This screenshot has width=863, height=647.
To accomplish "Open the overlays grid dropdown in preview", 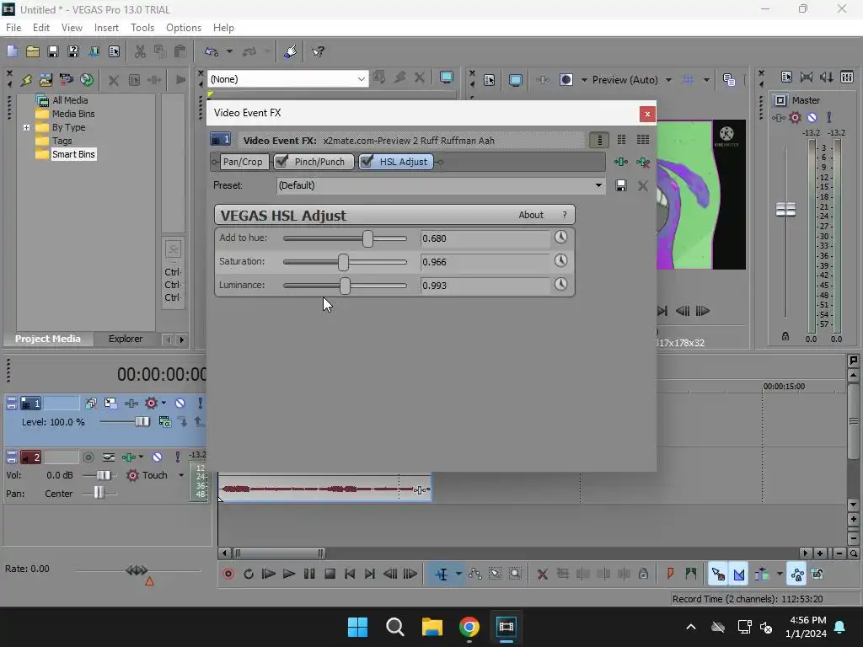I will coord(706,80).
